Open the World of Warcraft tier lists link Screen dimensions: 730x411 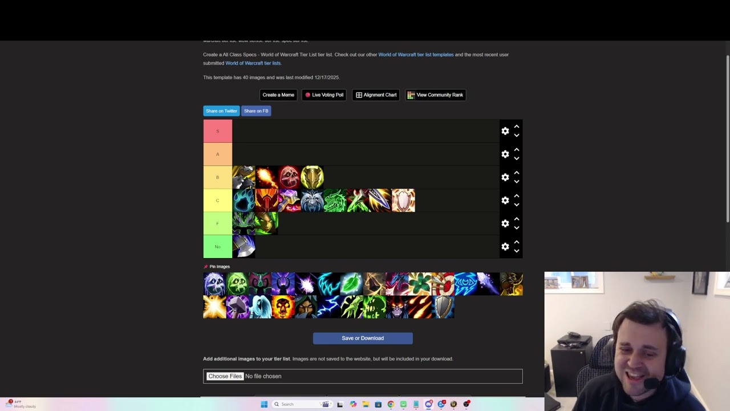(253, 63)
